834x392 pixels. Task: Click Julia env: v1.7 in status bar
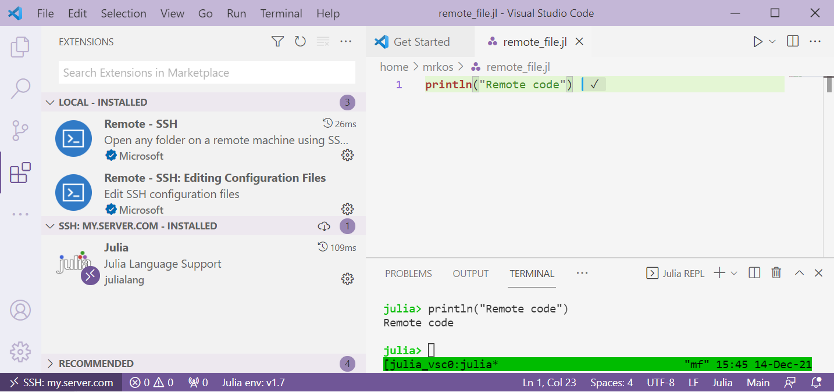[253, 383]
